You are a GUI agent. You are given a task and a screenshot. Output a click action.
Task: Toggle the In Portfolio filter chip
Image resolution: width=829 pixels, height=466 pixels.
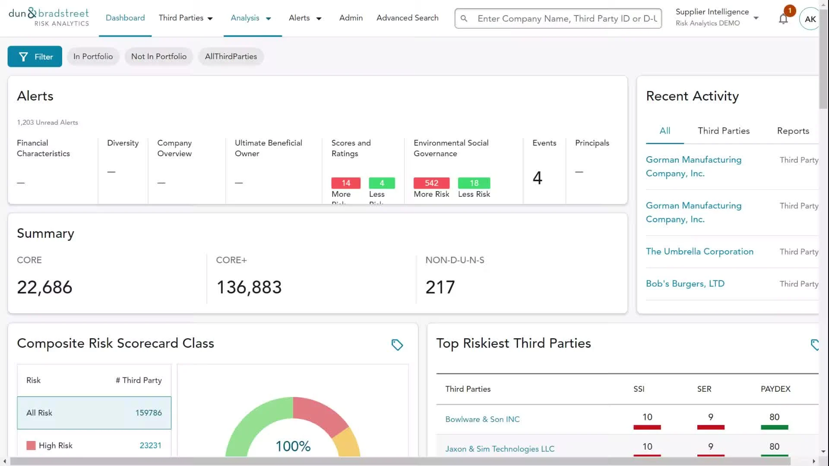tap(93, 57)
